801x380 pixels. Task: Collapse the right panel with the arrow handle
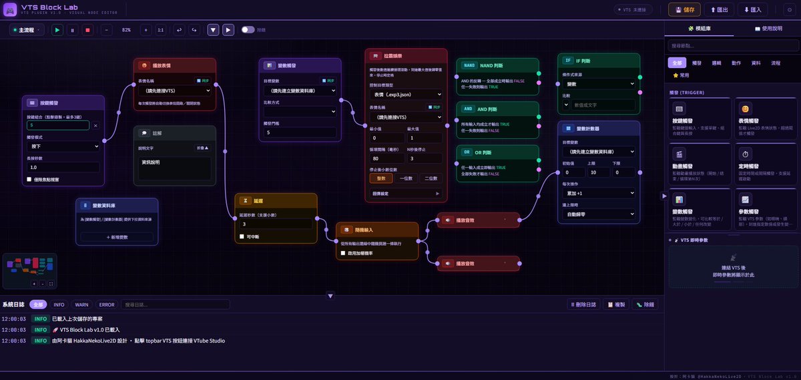coord(663,196)
